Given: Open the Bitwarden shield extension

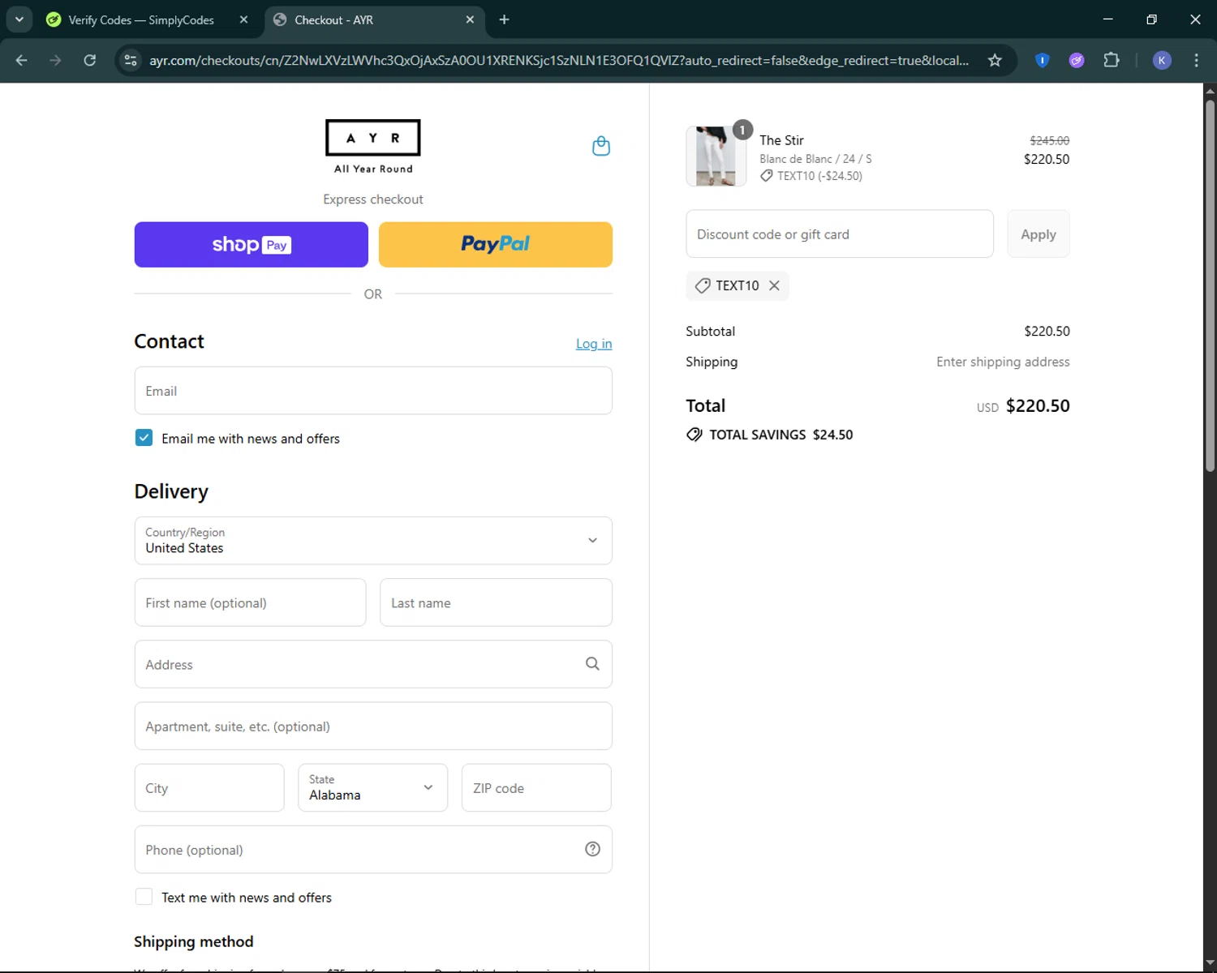Looking at the screenshot, I should tap(1043, 60).
